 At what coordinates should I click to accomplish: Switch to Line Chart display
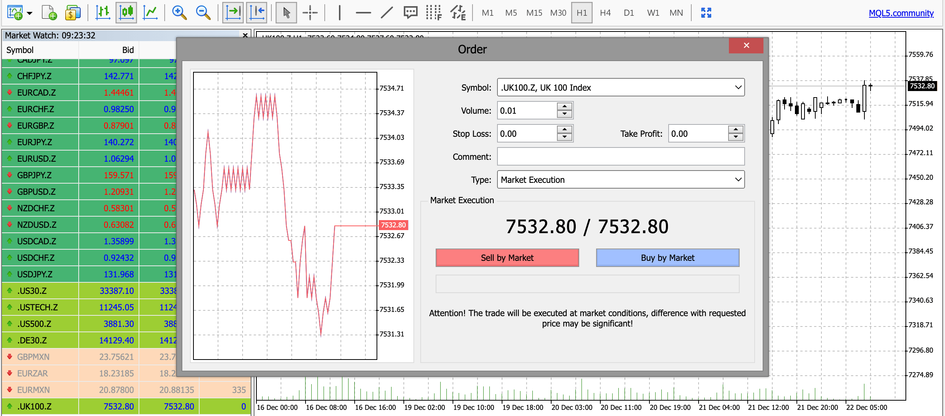(150, 13)
